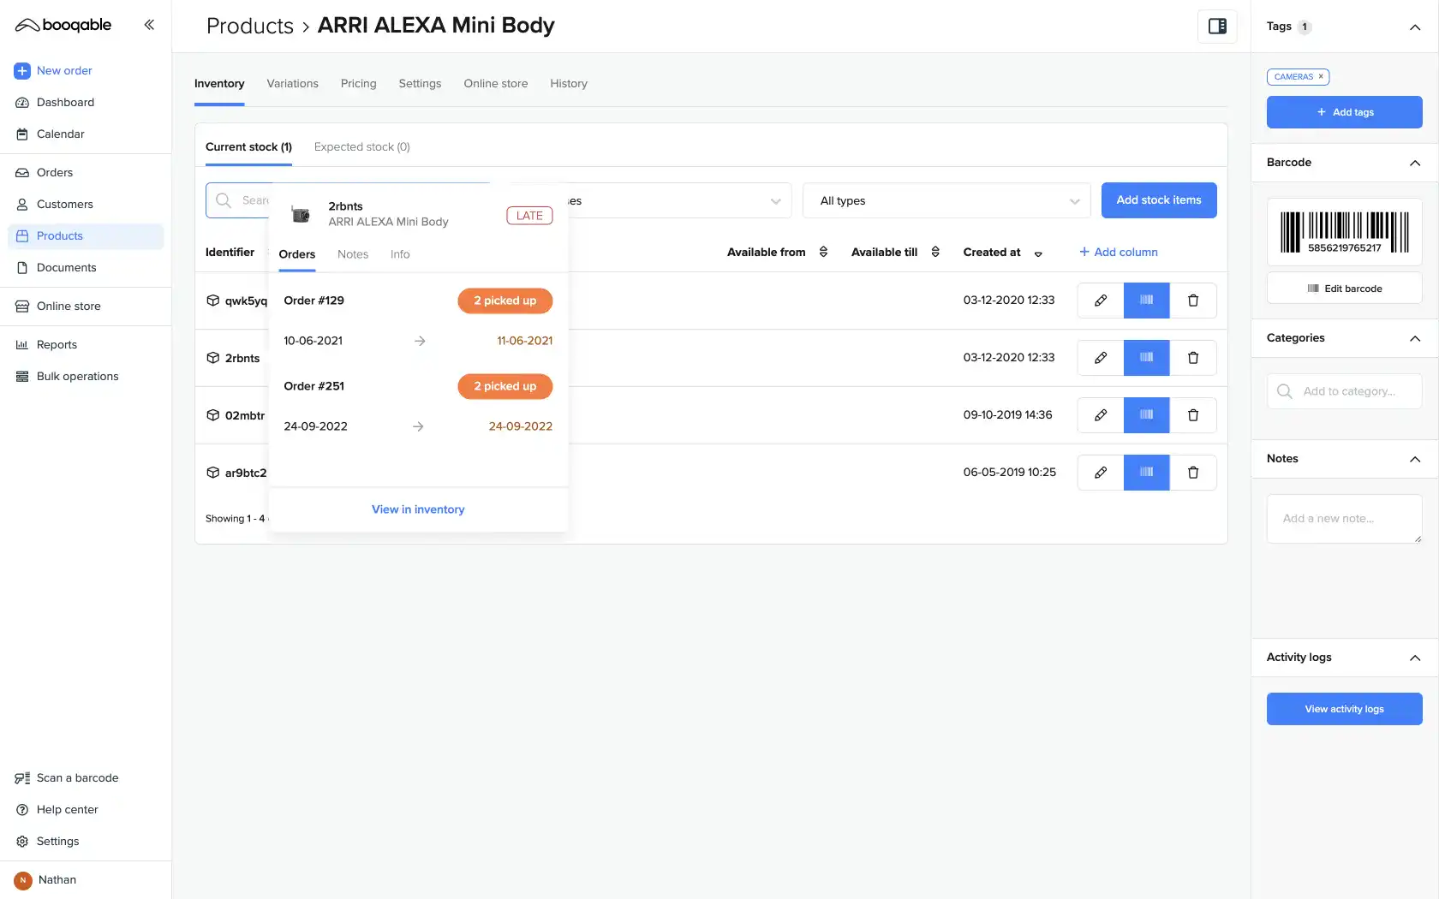Delete stock item 2rbnts with trash icon
The image size is (1439, 899).
point(1193,358)
